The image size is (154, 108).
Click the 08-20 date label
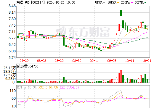[59, 61]
